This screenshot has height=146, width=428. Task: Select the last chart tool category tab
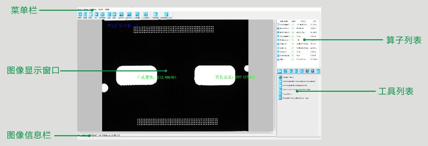pos(318,71)
